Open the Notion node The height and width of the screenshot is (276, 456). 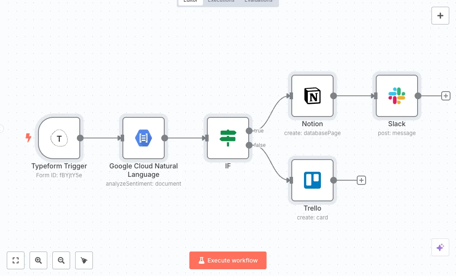[312, 95]
